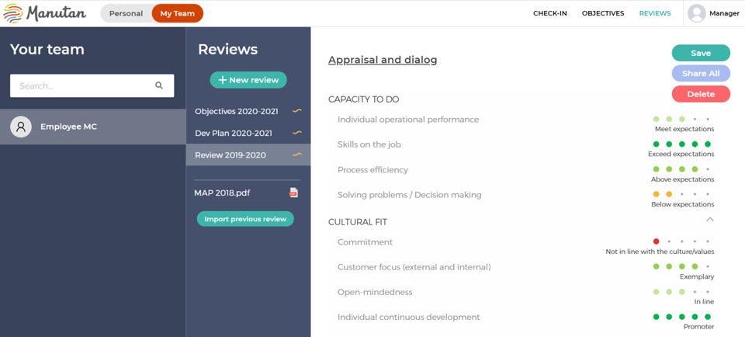
Task: Click status icon next to Review 2019-2020
Action: (x=296, y=155)
